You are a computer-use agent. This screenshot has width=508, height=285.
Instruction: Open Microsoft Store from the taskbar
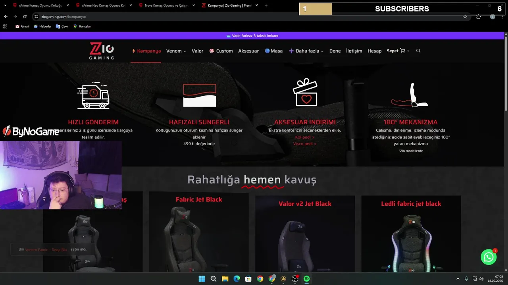[x=248, y=279]
